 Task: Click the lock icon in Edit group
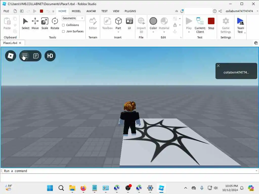point(175,25)
